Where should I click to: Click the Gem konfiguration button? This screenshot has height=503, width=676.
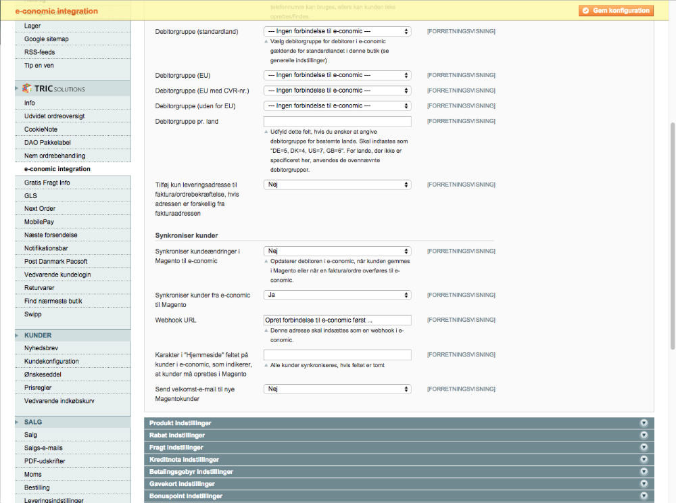tap(615, 10)
